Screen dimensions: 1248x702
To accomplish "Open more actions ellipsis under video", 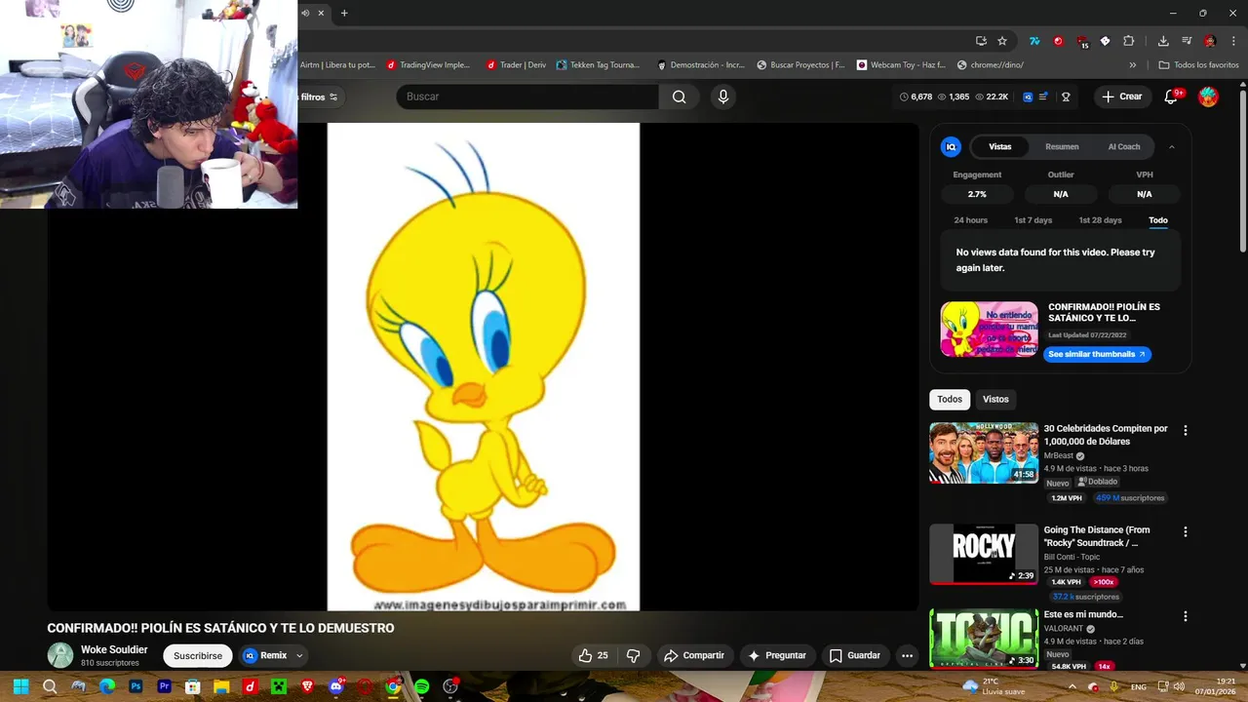I will (907, 656).
